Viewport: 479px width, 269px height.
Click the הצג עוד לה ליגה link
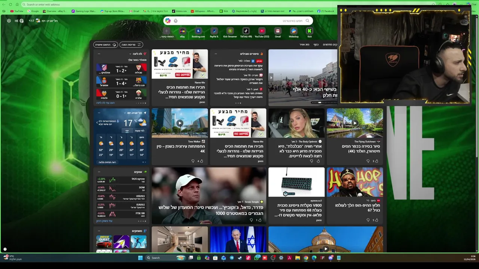pyautogui.click(x=106, y=103)
